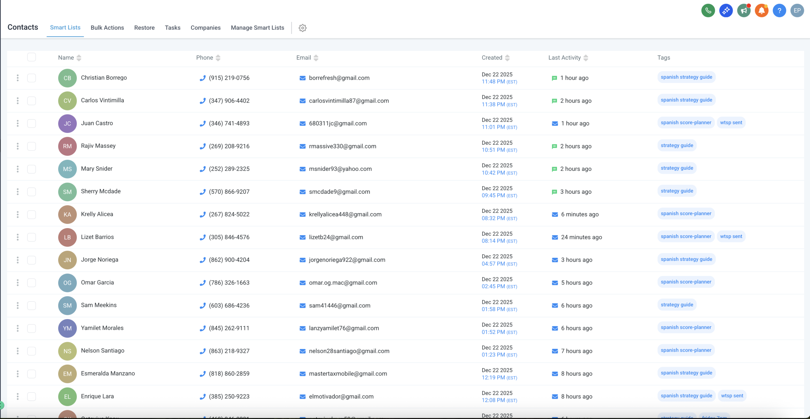Viewport: 810px width, 419px height.
Task: Click the email icon next to borrefresh@gmail.com
Action: pos(302,78)
